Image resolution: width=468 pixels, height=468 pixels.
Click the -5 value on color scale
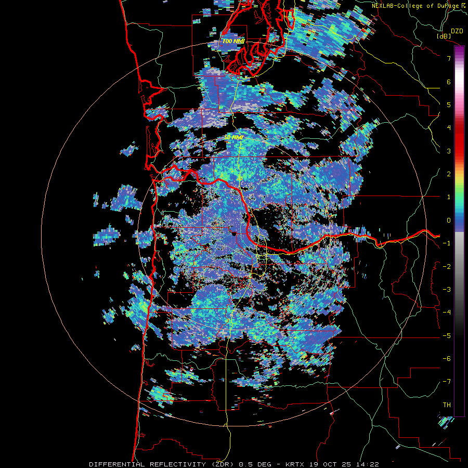(x=447, y=336)
